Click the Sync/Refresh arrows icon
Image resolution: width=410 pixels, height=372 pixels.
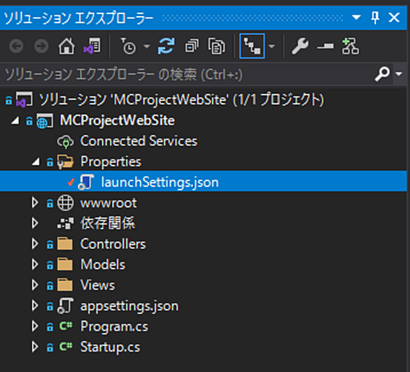point(167,46)
